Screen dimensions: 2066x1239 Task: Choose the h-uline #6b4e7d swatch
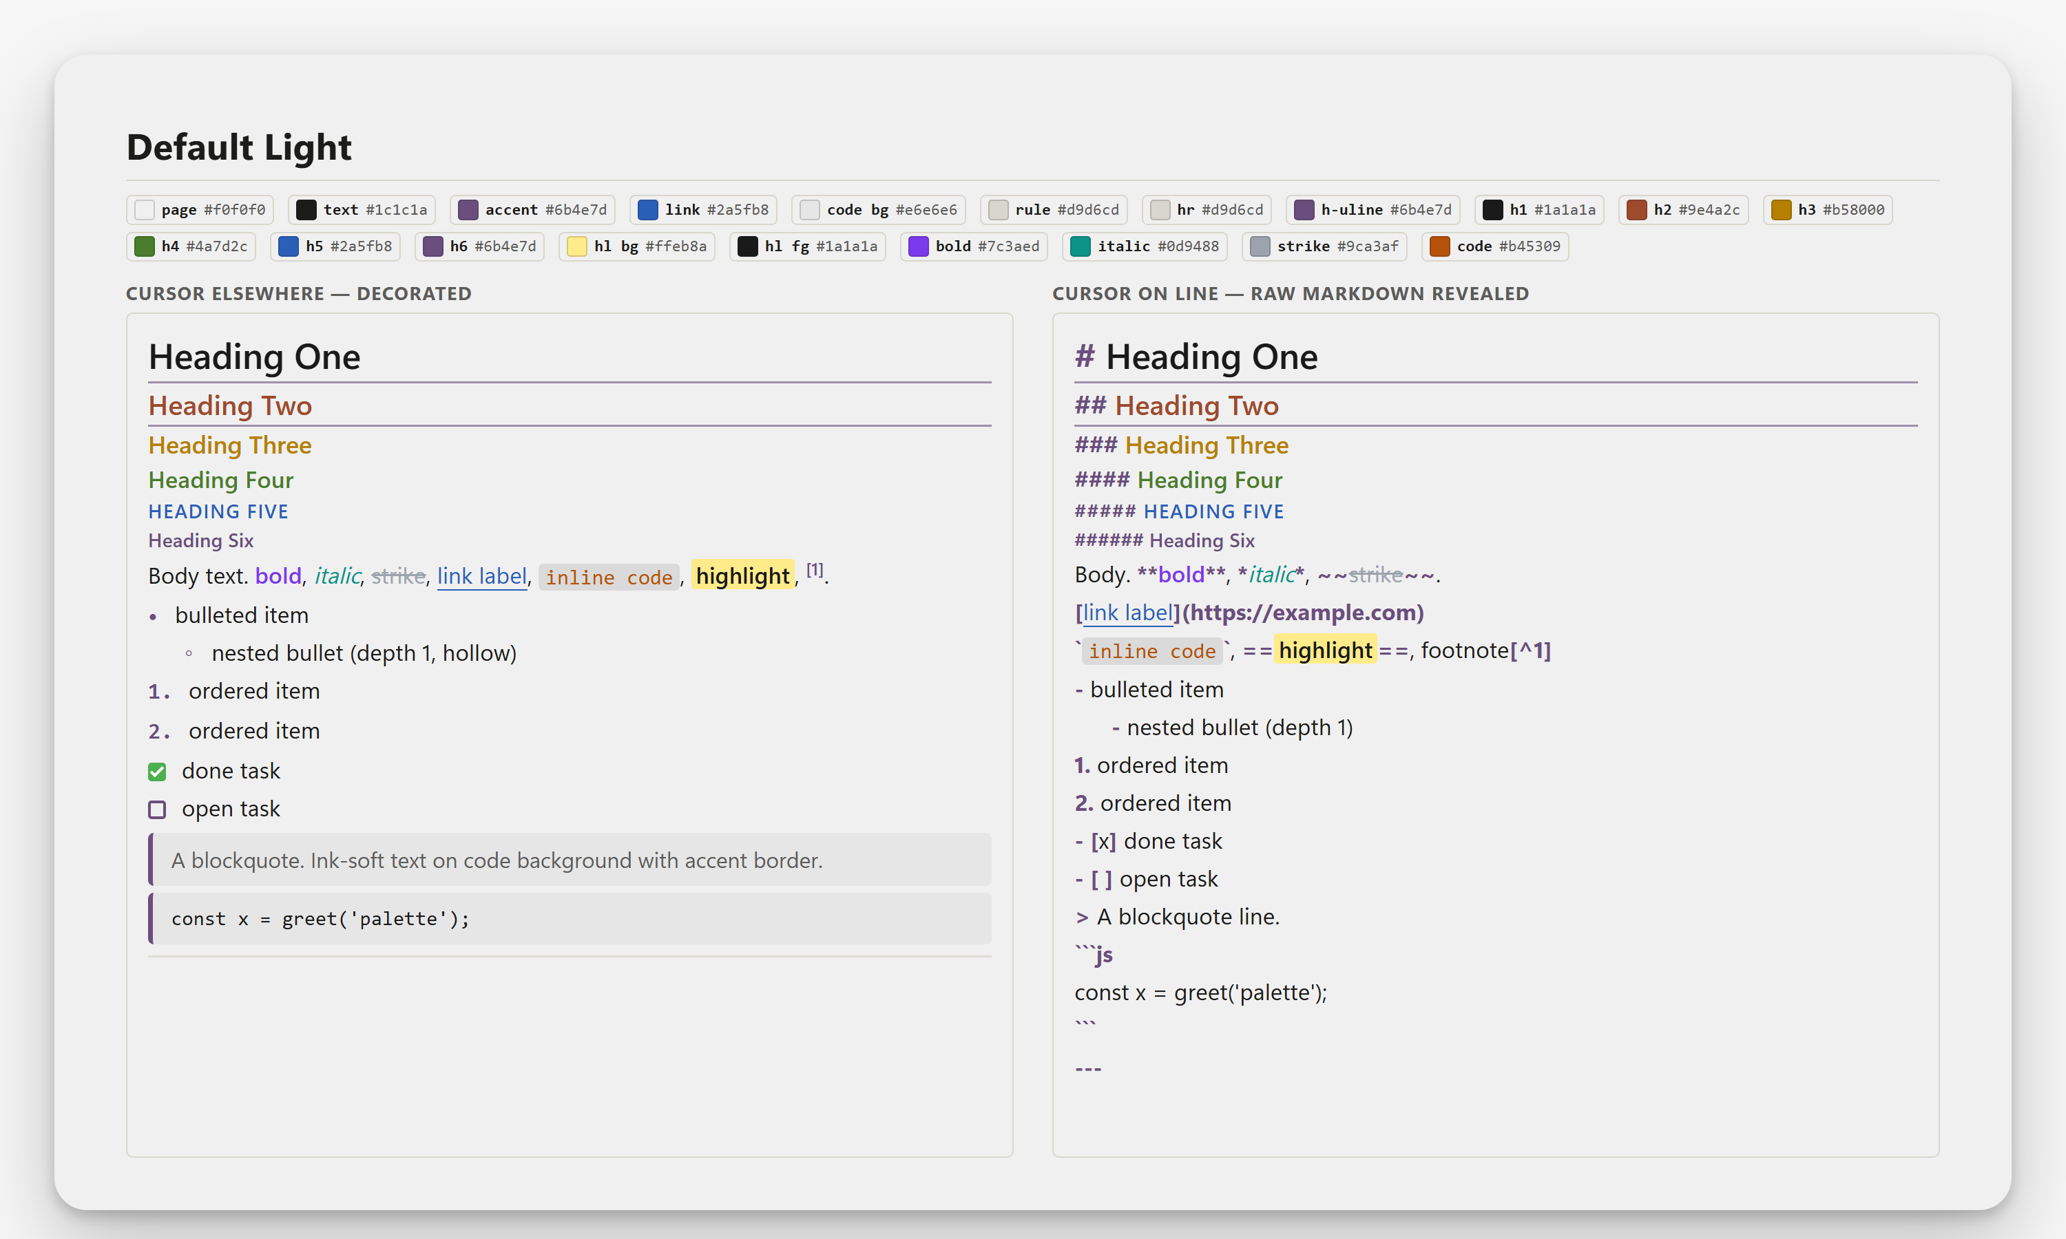tap(1373, 209)
